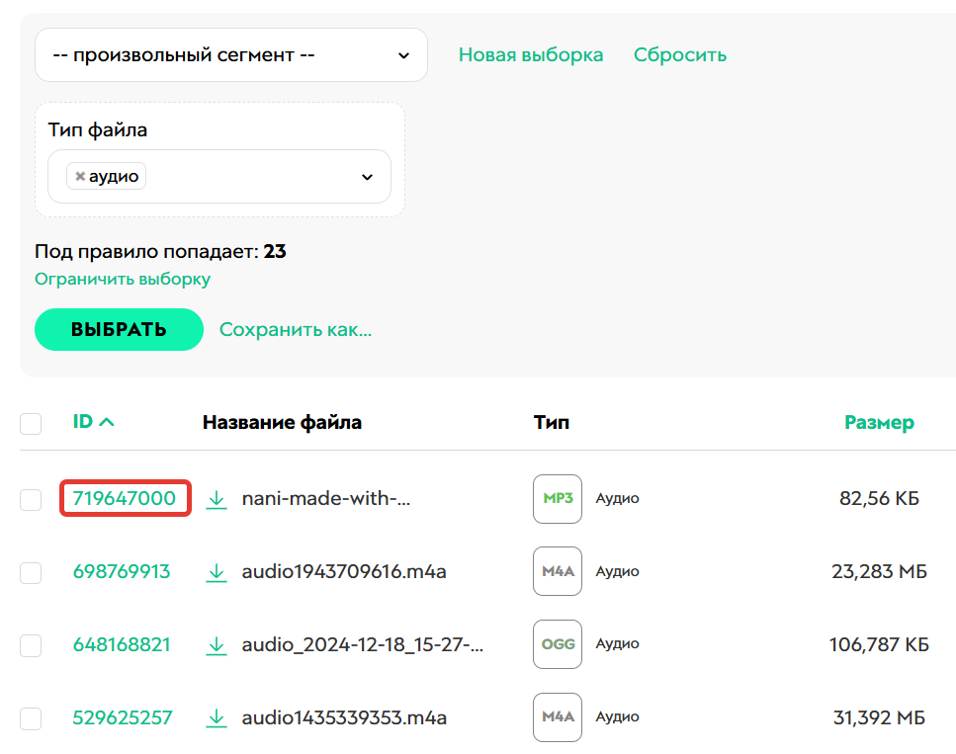Click the OGG file type icon
The height and width of the screenshot is (754, 956).
(558, 644)
